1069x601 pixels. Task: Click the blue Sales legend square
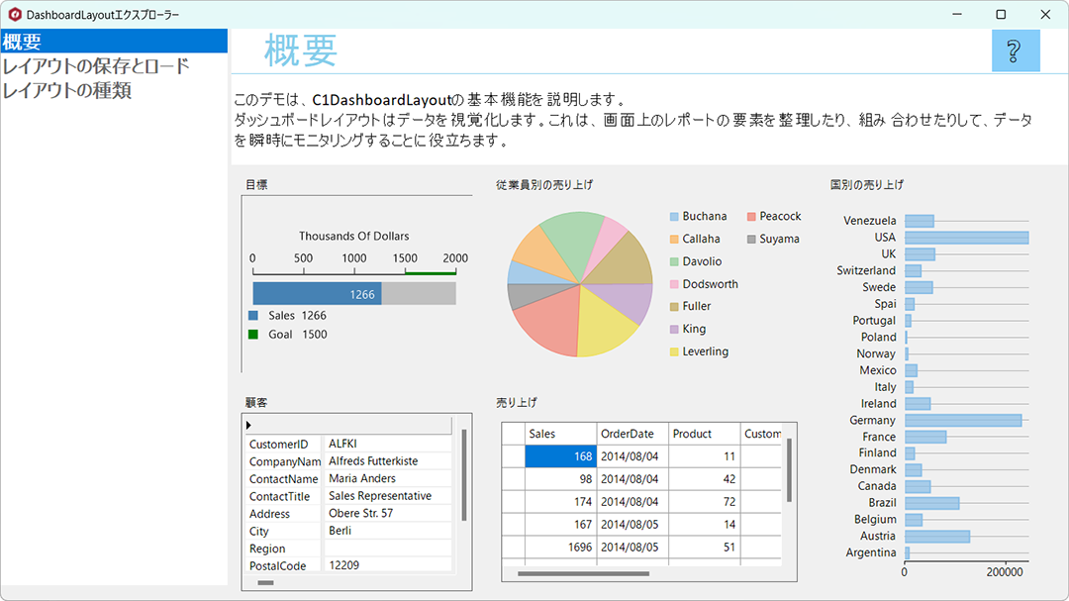pos(253,316)
